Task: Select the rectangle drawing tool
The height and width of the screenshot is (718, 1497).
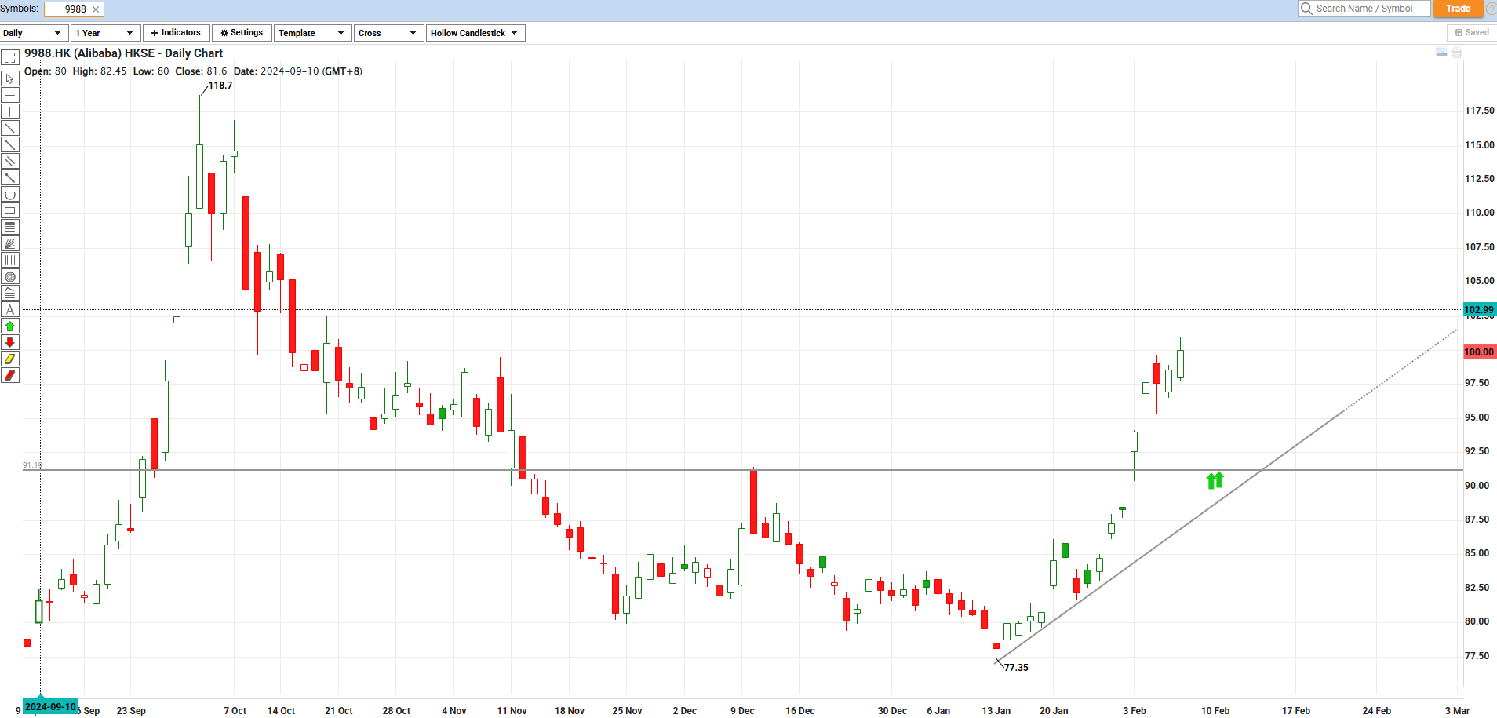Action: 10,210
